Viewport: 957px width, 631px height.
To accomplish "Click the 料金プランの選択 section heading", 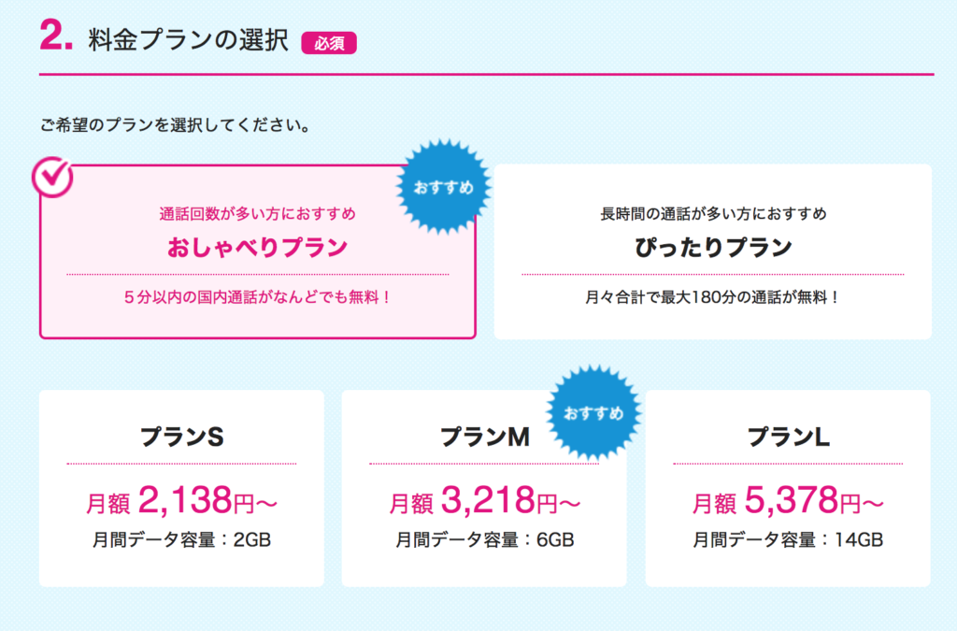I will click(x=188, y=40).
